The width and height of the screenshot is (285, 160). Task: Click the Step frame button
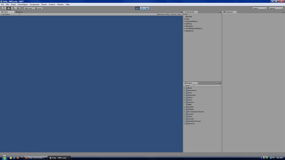click(x=147, y=8)
